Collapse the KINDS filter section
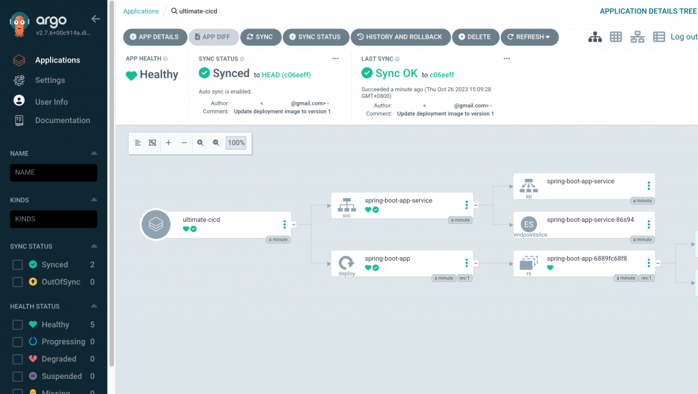 (x=94, y=200)
